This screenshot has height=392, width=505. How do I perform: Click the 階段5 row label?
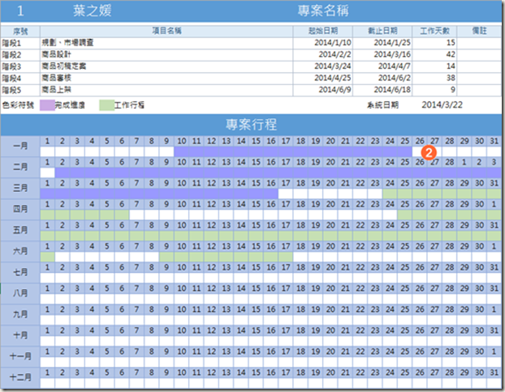point(11,90)
